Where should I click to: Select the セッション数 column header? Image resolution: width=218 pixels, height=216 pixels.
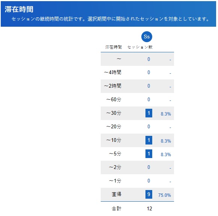140,47
